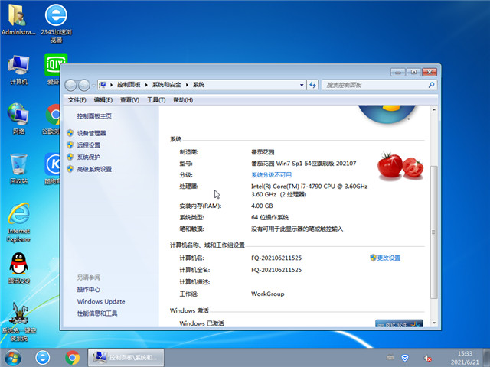Click the 4.00 GB RAM value
The width and height of the screenshot is (490, 367).
tap(262, 206)
